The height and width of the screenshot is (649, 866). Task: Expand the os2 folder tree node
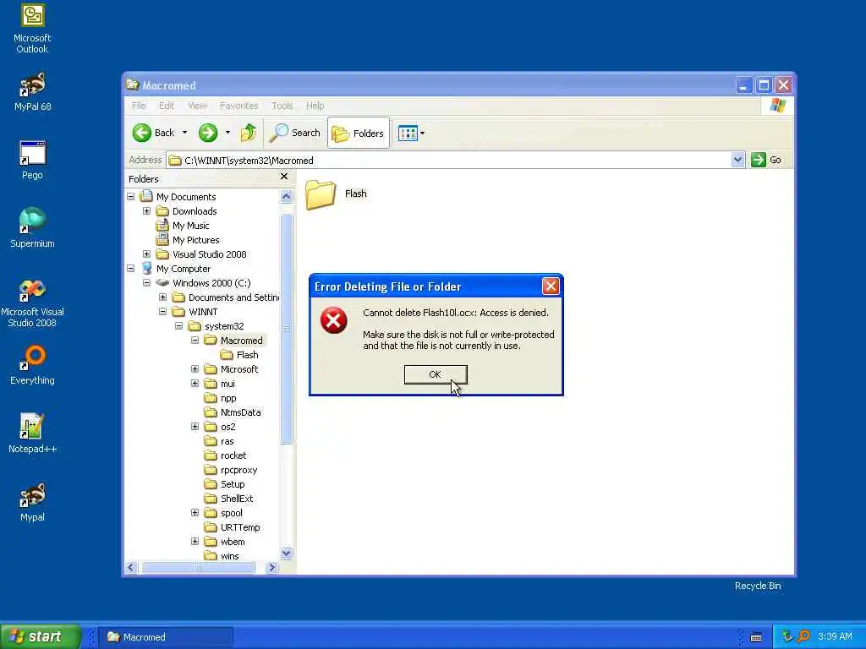[x=195, y=426]
